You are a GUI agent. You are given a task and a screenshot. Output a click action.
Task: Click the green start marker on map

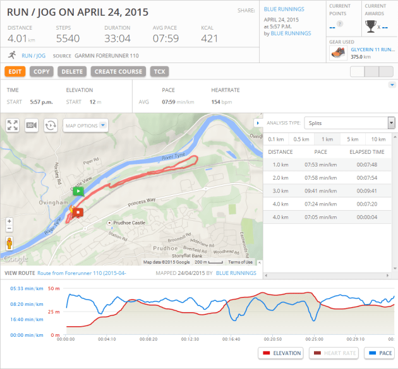77,190
